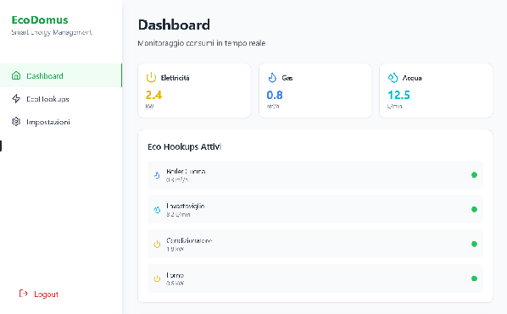The width and height of the screenshot is (507, 314).
Task: Click the Eco Hookups Attivi heading
Action: tap(184, 146)
